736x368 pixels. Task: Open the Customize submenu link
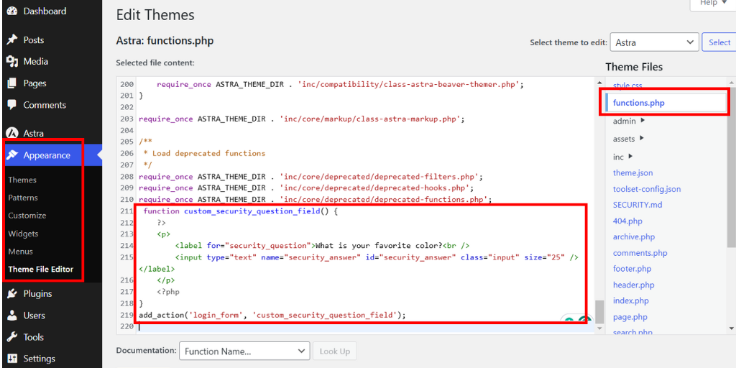(27, 216)
